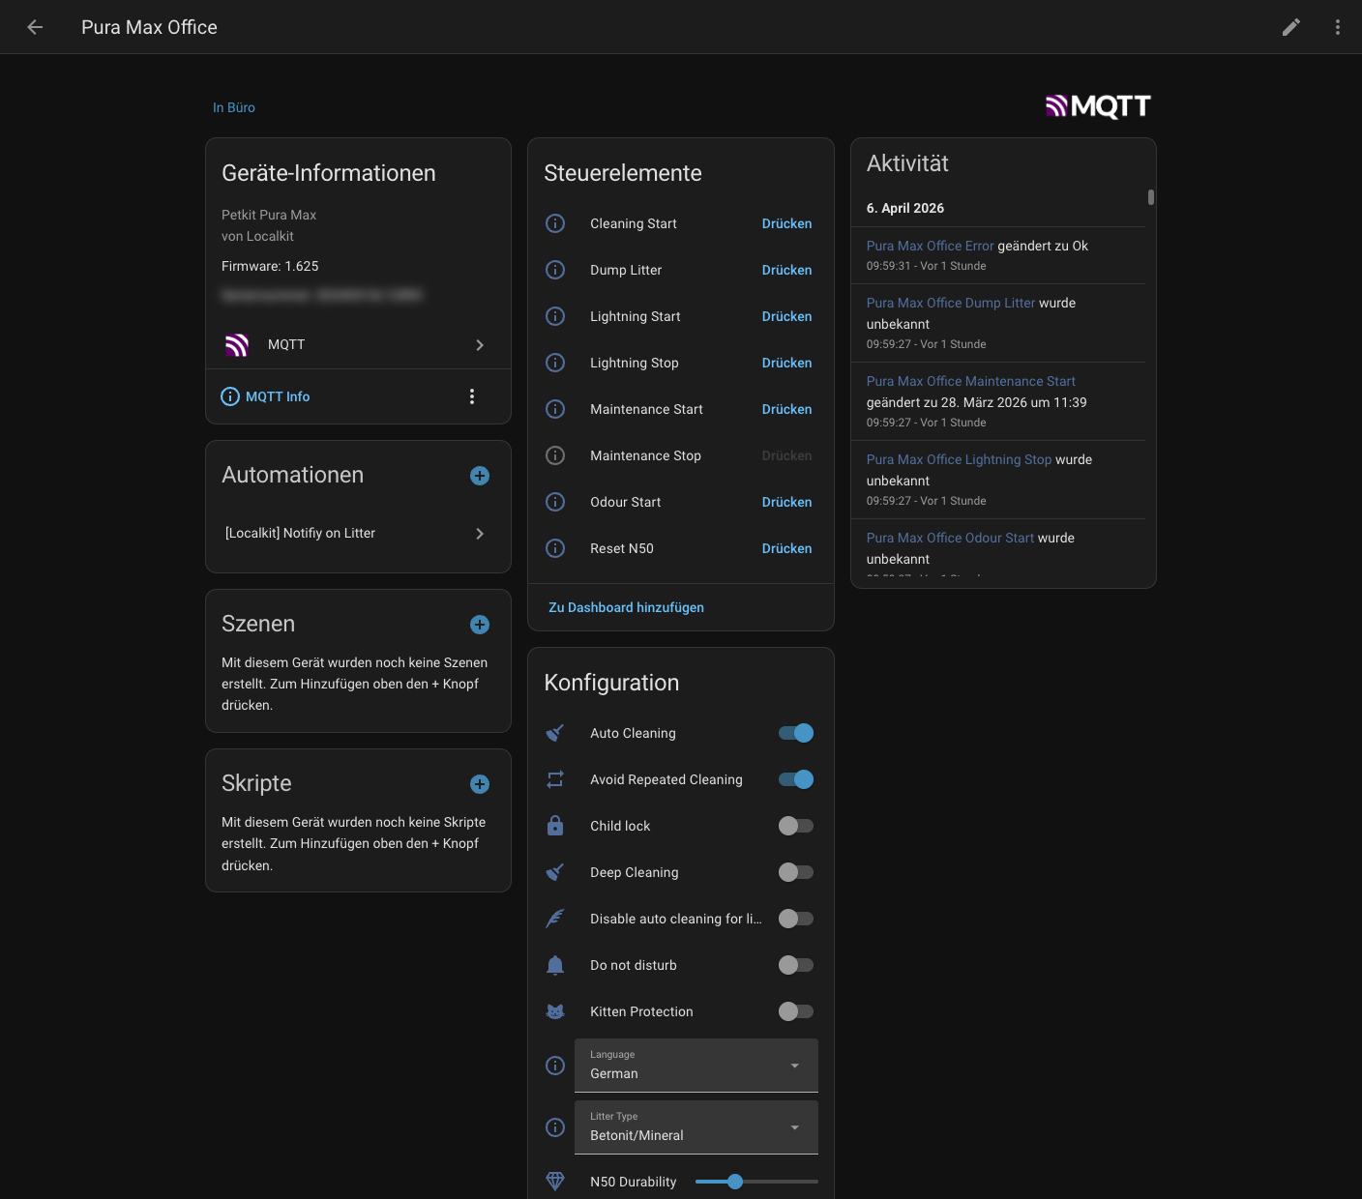This screenshot has height=1199, width=1362.
Task: Click info icon beside Reset N50
Action: (555, 548)
